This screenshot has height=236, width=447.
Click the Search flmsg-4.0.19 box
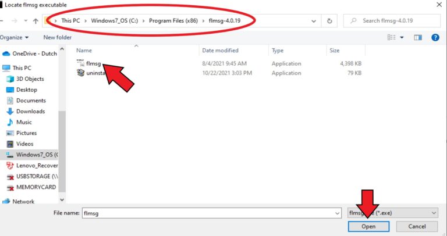click(392, 21)
